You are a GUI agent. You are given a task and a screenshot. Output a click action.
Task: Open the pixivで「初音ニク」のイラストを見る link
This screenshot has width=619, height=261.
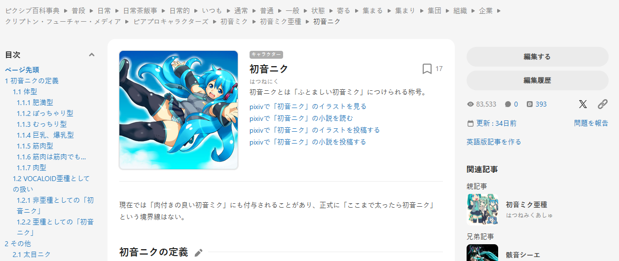pyautogui.click(x=308, y=106)
